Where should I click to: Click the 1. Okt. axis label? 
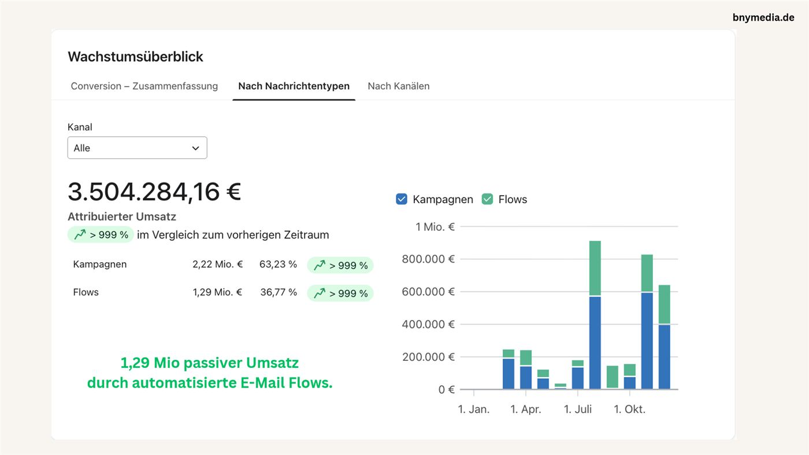[630, 409]
